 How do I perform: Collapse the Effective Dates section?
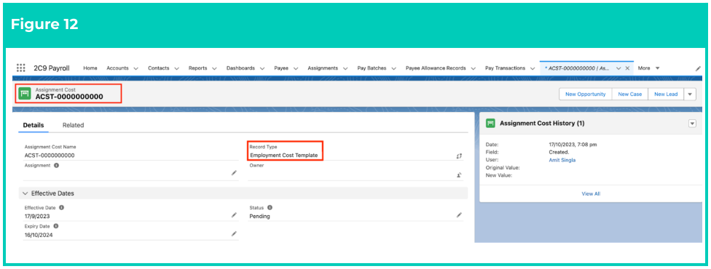pyautogui.click(x=25, y=193)
